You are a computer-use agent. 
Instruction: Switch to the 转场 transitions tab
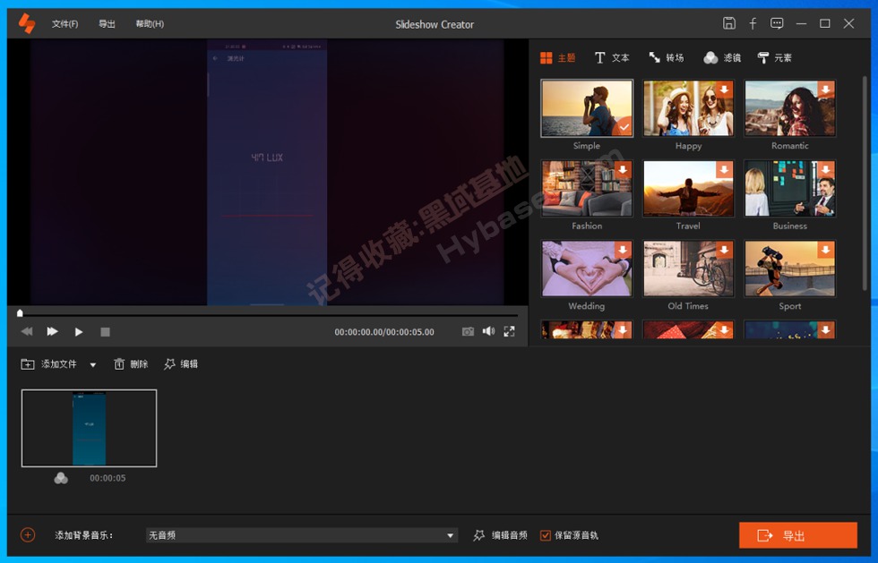coord(667,57)
